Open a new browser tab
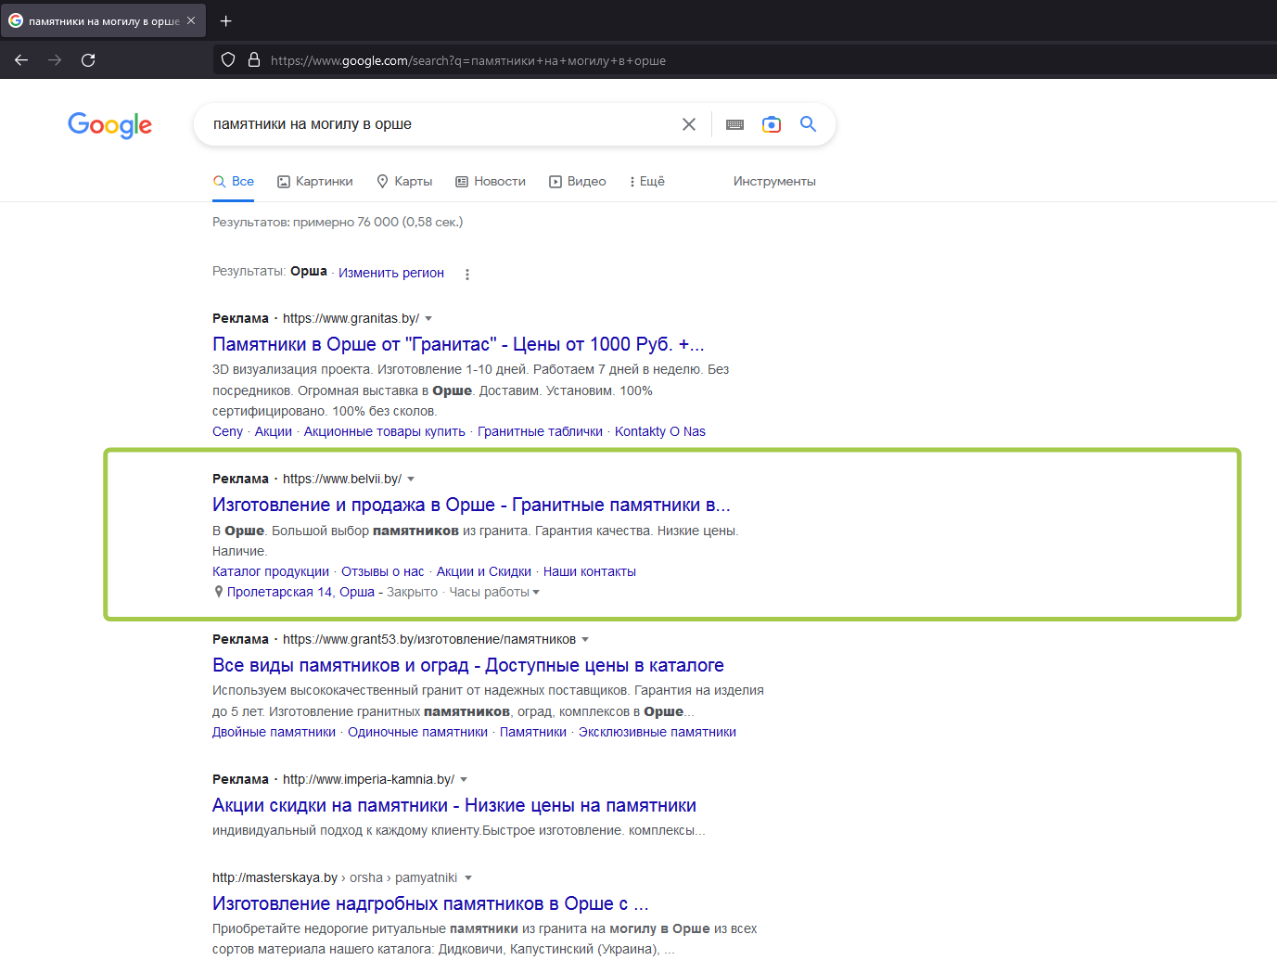This screenshot has height=960, width=1277. [x=226, y=20]
